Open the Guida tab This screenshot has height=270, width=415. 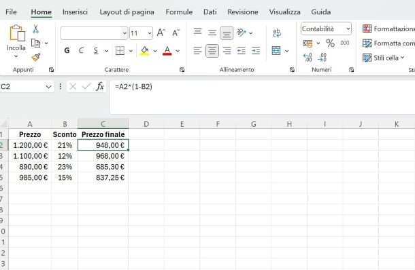[321, 12]
